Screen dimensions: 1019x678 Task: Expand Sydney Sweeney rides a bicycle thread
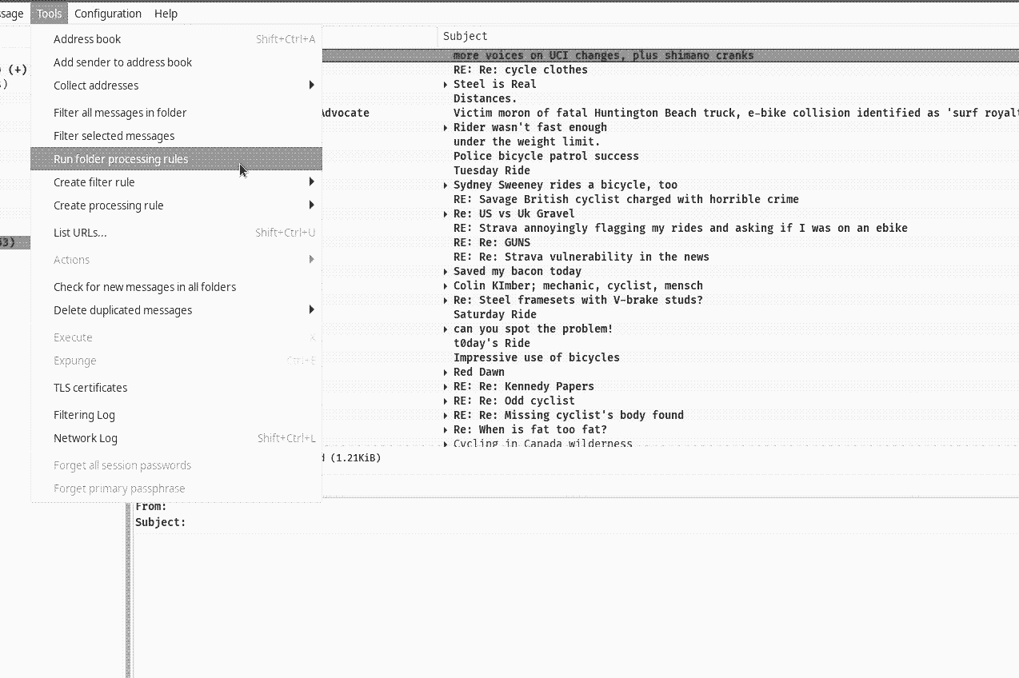pyautogui.click(x=446, y=185)
